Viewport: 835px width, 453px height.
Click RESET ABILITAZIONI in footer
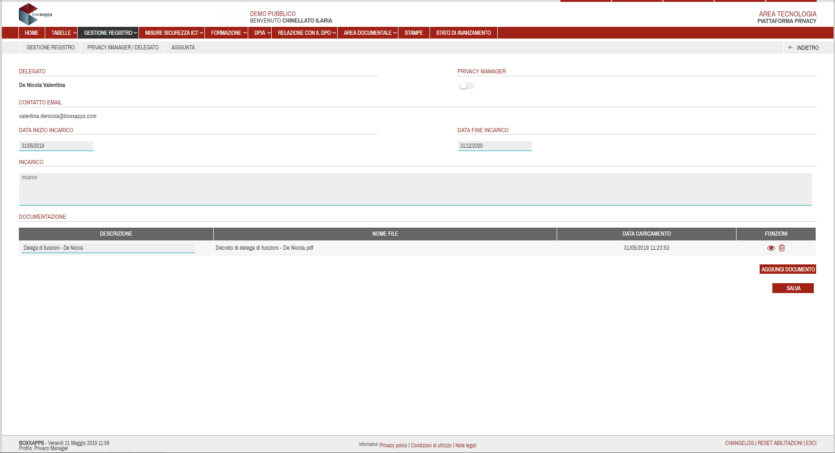[780, 443]
